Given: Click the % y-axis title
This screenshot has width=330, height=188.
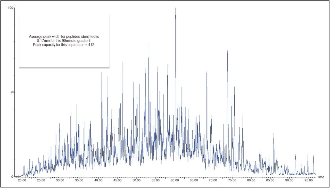Looking at the screenshot, I should [12, 92].
